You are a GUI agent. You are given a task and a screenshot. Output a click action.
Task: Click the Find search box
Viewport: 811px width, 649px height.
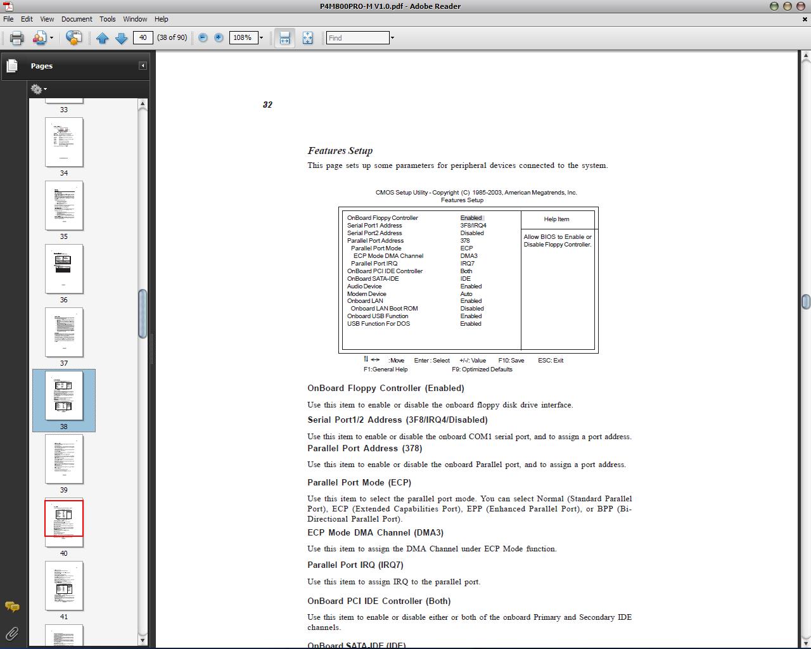pyautogui.click(x=357, y=38)
